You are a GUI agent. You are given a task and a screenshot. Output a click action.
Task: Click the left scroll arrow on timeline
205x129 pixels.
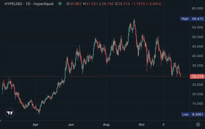click(1, 121)
